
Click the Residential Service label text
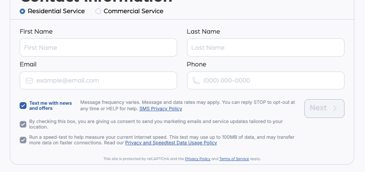(56, 11)
